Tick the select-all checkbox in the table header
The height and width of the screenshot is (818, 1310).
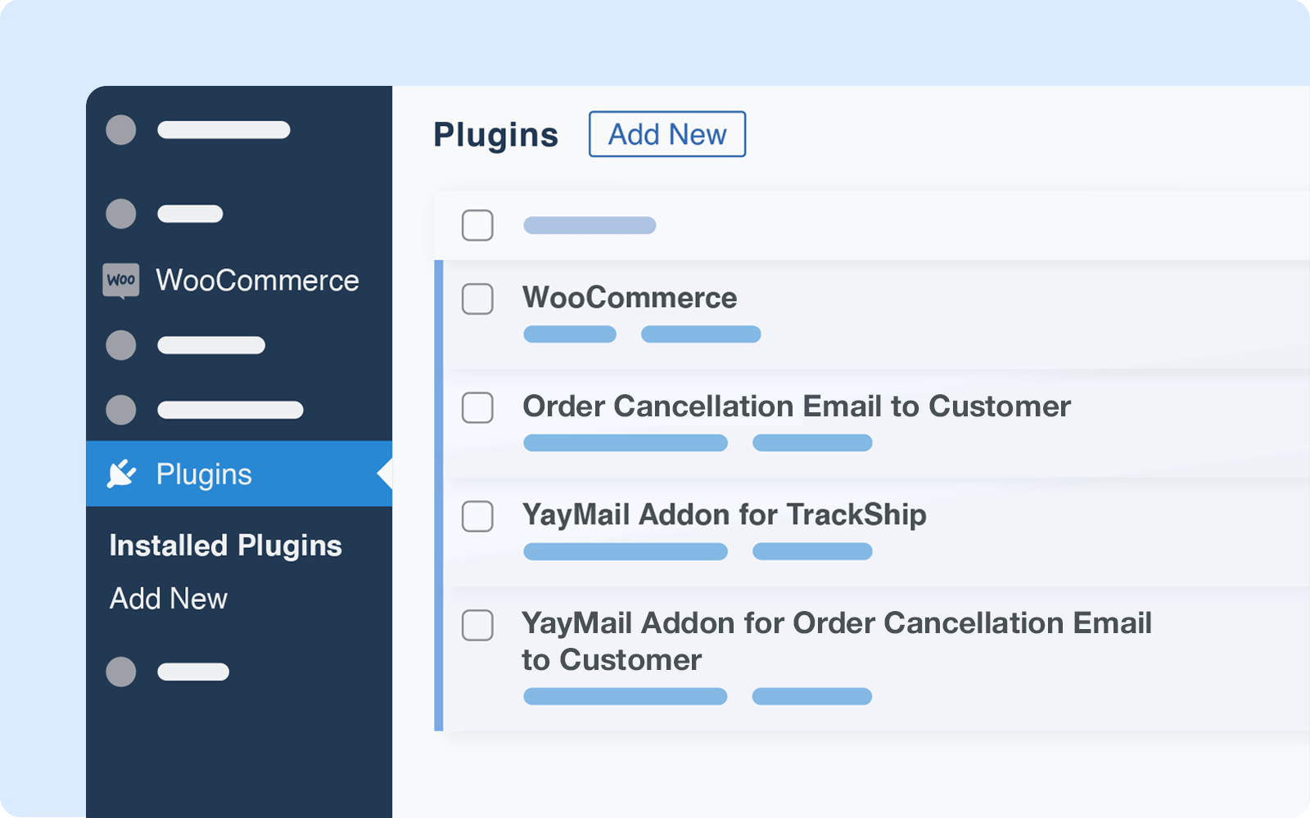tap(477, 225)
